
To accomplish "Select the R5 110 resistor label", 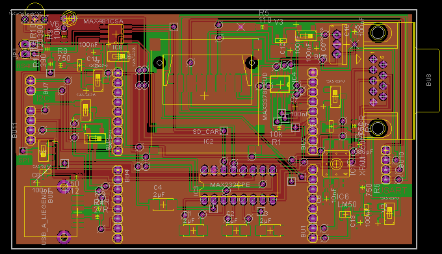I will [265, 17].
